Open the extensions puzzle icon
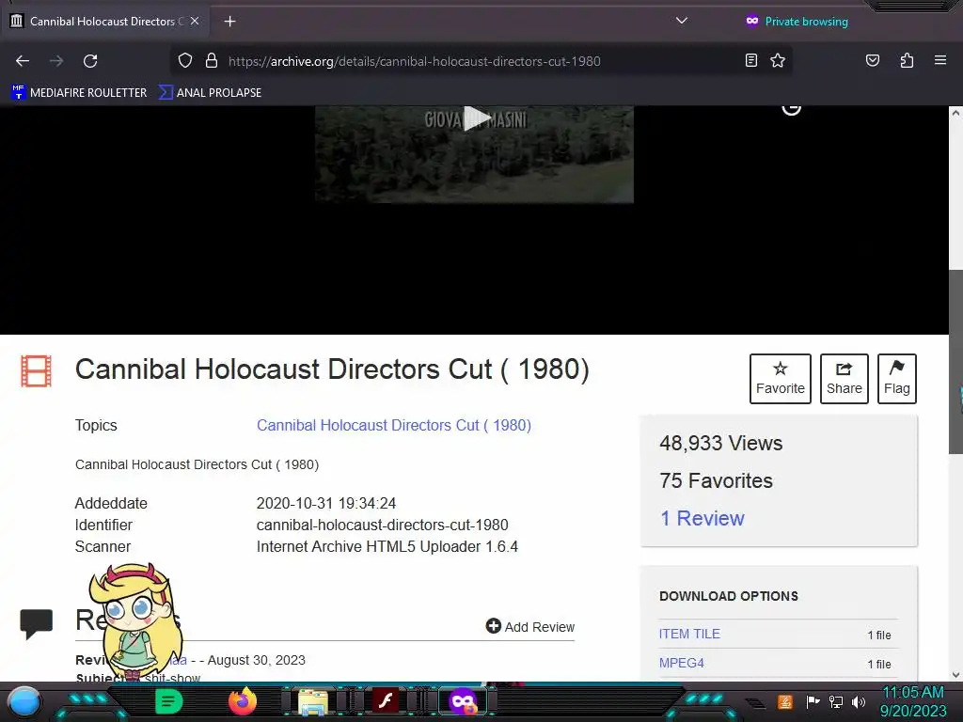This screenshot has height=722, width=963. click(x=907, y=60)
